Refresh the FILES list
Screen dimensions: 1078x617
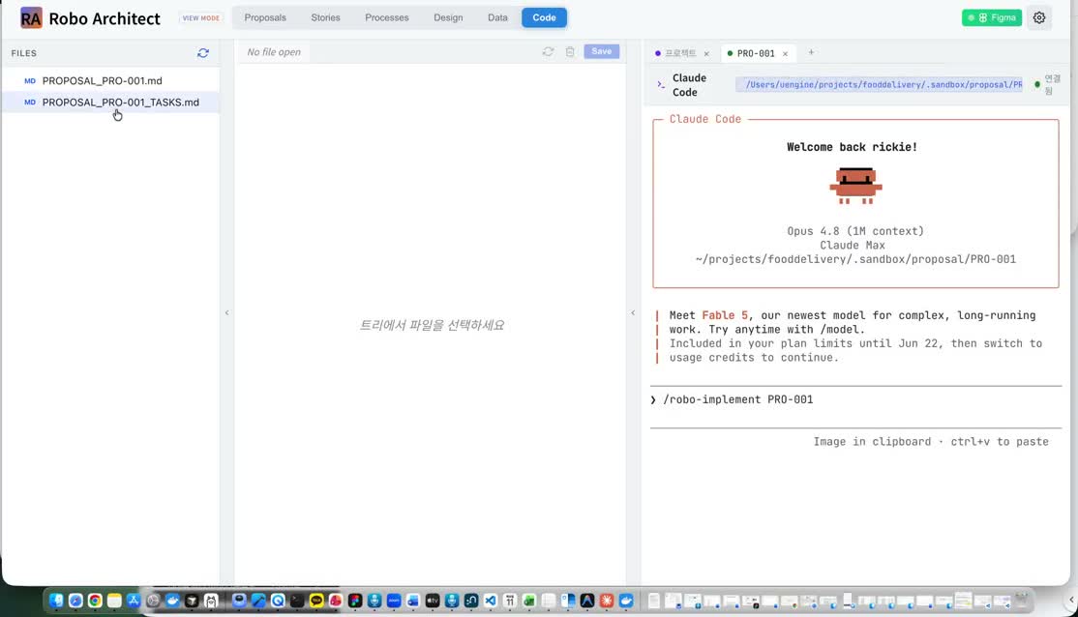pos(203,53)
